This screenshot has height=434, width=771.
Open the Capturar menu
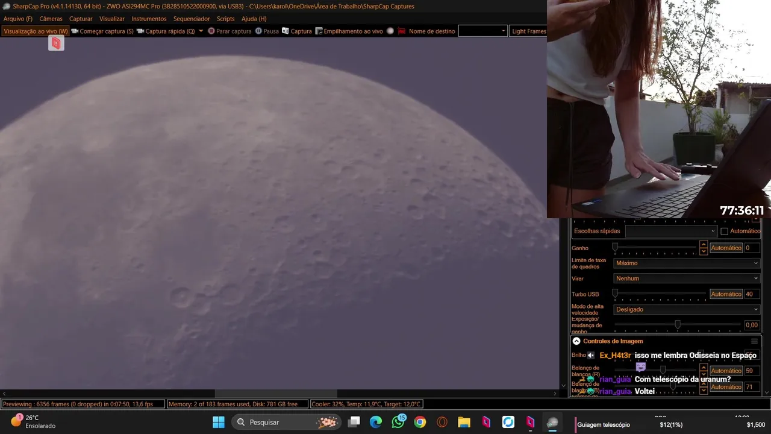pos(81,19)
